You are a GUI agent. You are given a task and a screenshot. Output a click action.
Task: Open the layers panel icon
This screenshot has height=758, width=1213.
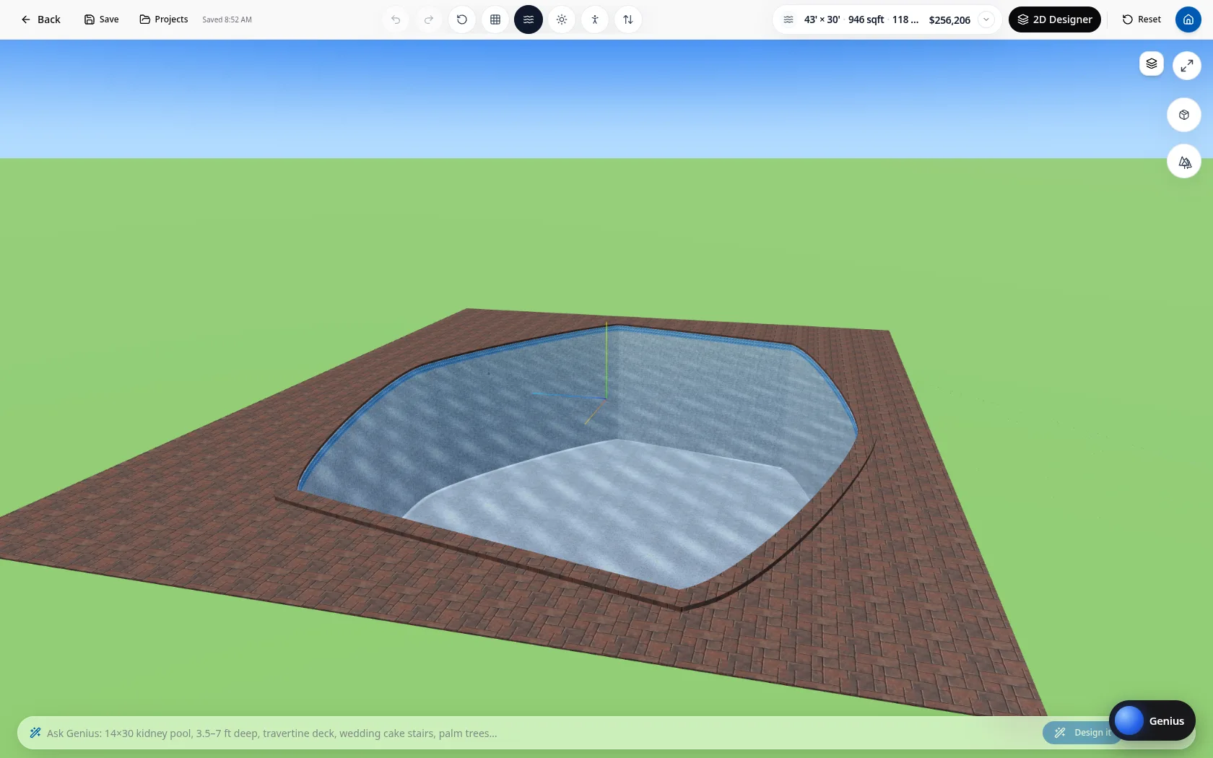(x=1152, y=64)
